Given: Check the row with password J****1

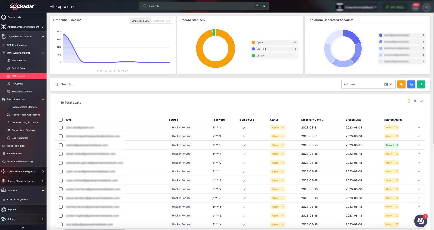Looking at the screenshot, I should 61,128.
